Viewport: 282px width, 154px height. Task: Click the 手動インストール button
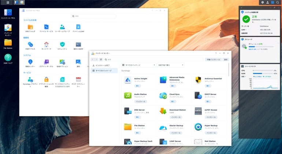pyautogui.click(x=213, y=59)
